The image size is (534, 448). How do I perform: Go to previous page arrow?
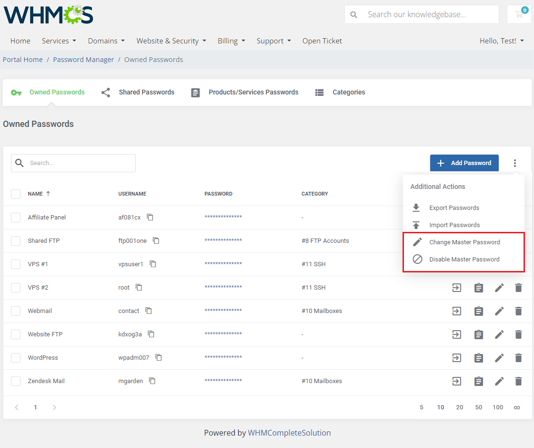point(16,407)
